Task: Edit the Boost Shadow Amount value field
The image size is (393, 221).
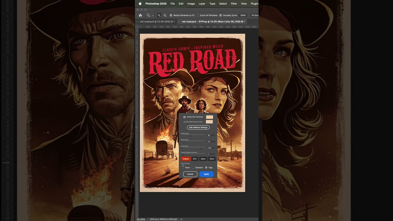Action: [211, 154]
